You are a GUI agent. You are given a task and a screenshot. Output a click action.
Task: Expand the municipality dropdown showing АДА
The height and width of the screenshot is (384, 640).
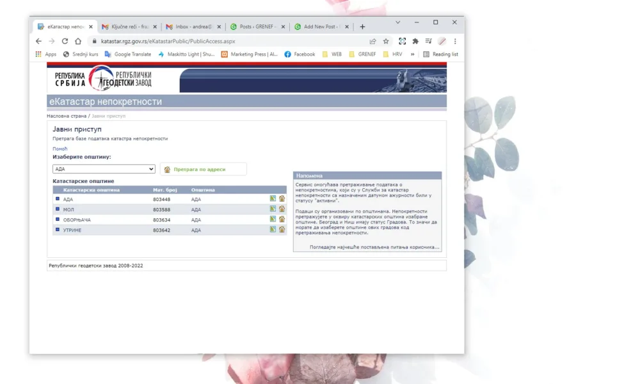(104, 169)
